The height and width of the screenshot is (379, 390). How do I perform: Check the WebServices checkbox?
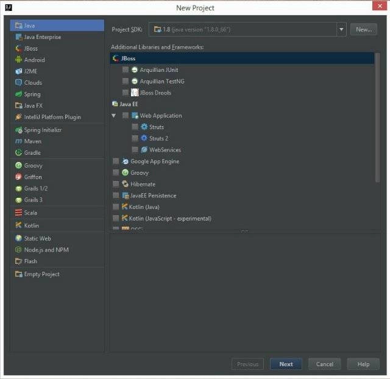coord(135,149)
